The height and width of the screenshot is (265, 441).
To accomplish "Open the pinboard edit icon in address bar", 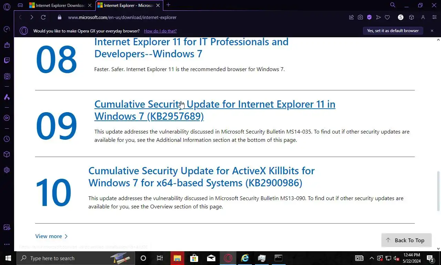I will click(351, 17).
